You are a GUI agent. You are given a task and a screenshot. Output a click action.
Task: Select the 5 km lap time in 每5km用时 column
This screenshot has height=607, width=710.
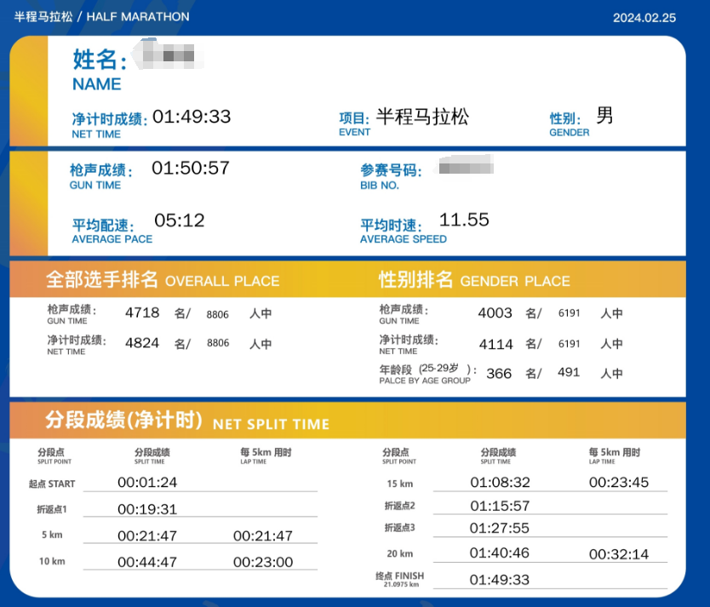pyautogui.click(x=263, y=536)
